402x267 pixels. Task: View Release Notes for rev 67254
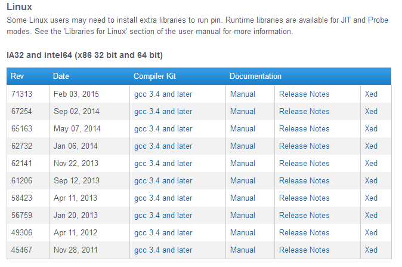(304, 112)
